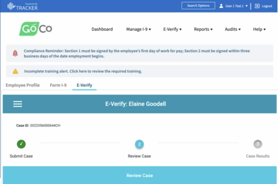Click the GoCo logo
Viewport: 280px width, 184px height.
coord(36,29)
